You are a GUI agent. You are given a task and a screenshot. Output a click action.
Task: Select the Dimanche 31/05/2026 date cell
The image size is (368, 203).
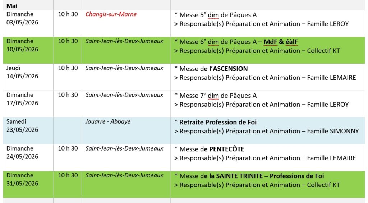[22, 180]
